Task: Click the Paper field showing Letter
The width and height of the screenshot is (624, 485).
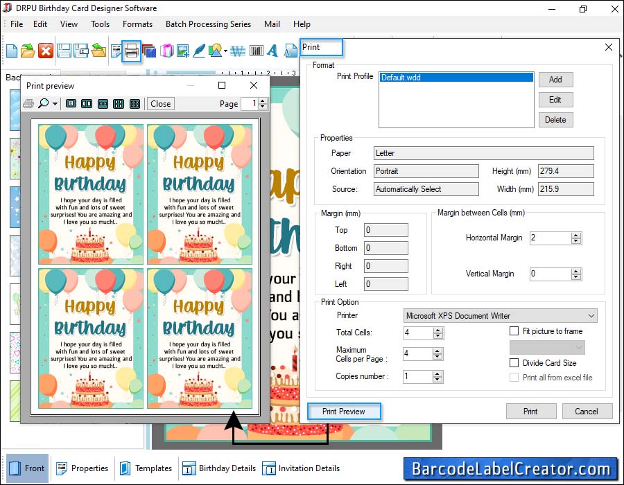Action: click(x=483, y=153)
